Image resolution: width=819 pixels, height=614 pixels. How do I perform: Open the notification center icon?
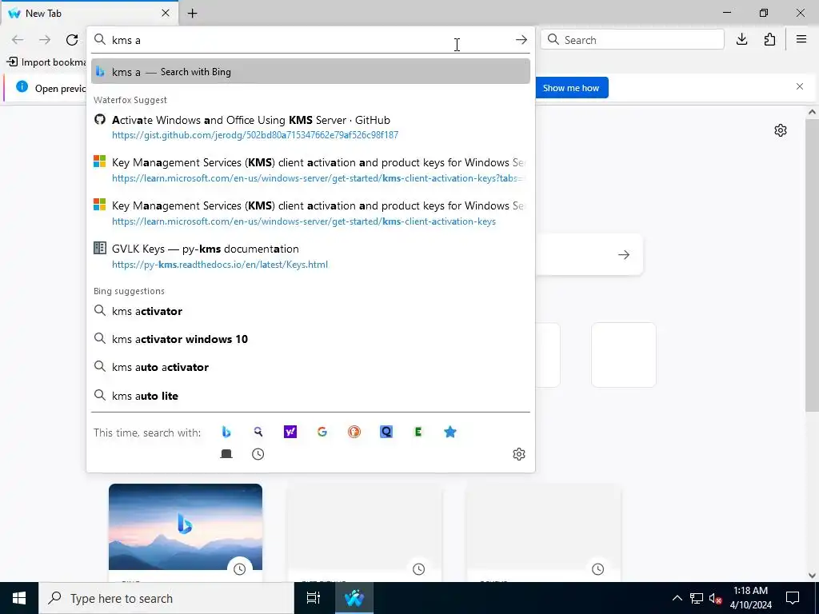click(x=793, y=598)
